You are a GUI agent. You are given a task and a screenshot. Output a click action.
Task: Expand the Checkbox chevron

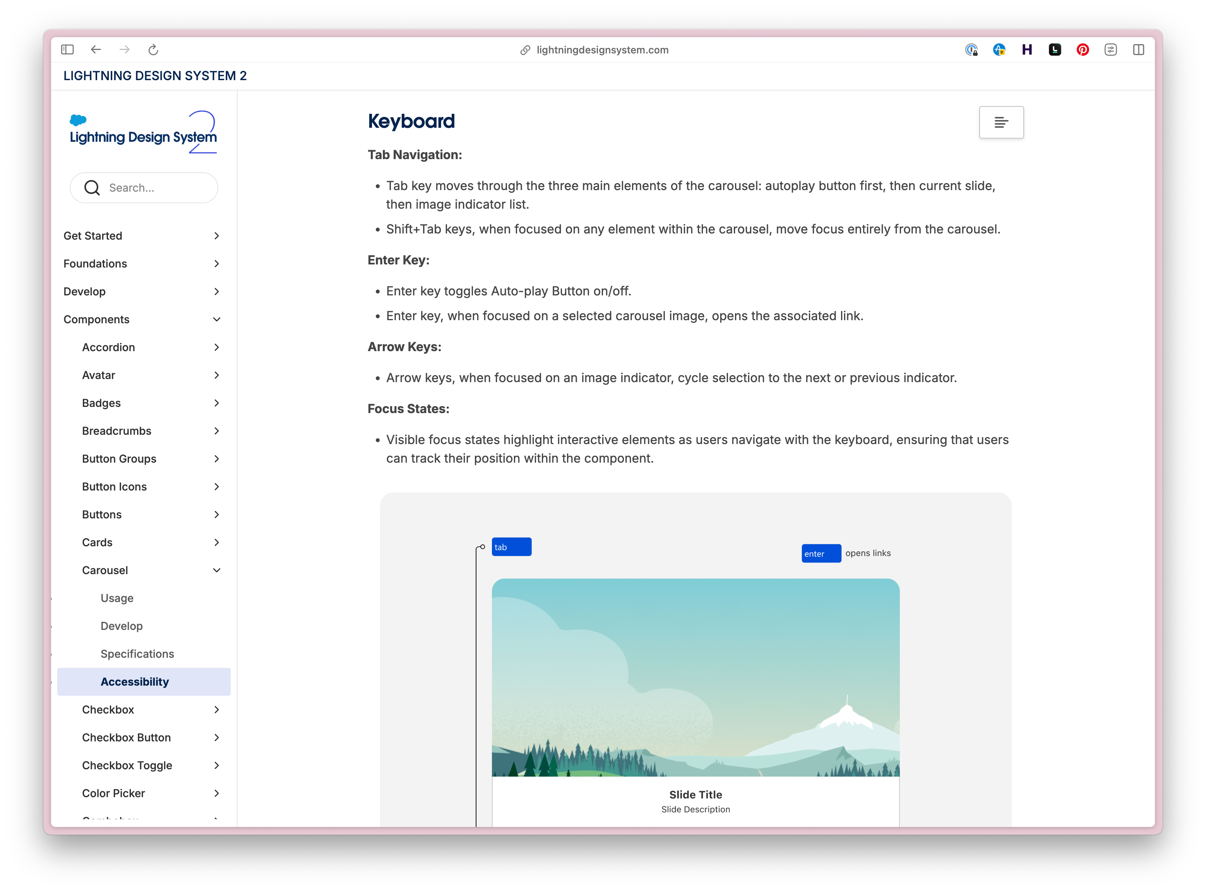(x=216, y=710)
